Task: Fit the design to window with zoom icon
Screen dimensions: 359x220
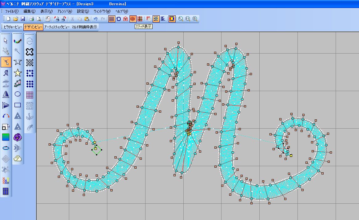Action: pos(195,19)
